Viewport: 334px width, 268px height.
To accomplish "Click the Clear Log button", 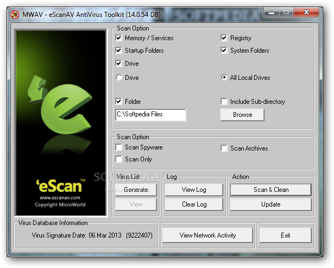I will [x=194, y=204].
